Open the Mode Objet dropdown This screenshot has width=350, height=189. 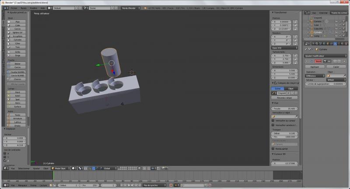tap(59, 168)
